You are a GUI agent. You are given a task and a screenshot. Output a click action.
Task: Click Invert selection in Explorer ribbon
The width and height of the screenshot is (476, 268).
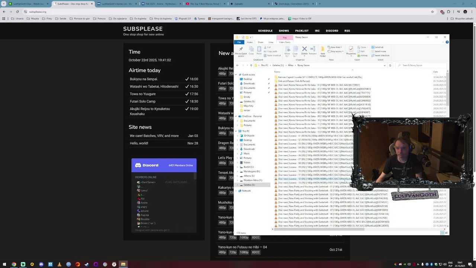coord(380,55)
